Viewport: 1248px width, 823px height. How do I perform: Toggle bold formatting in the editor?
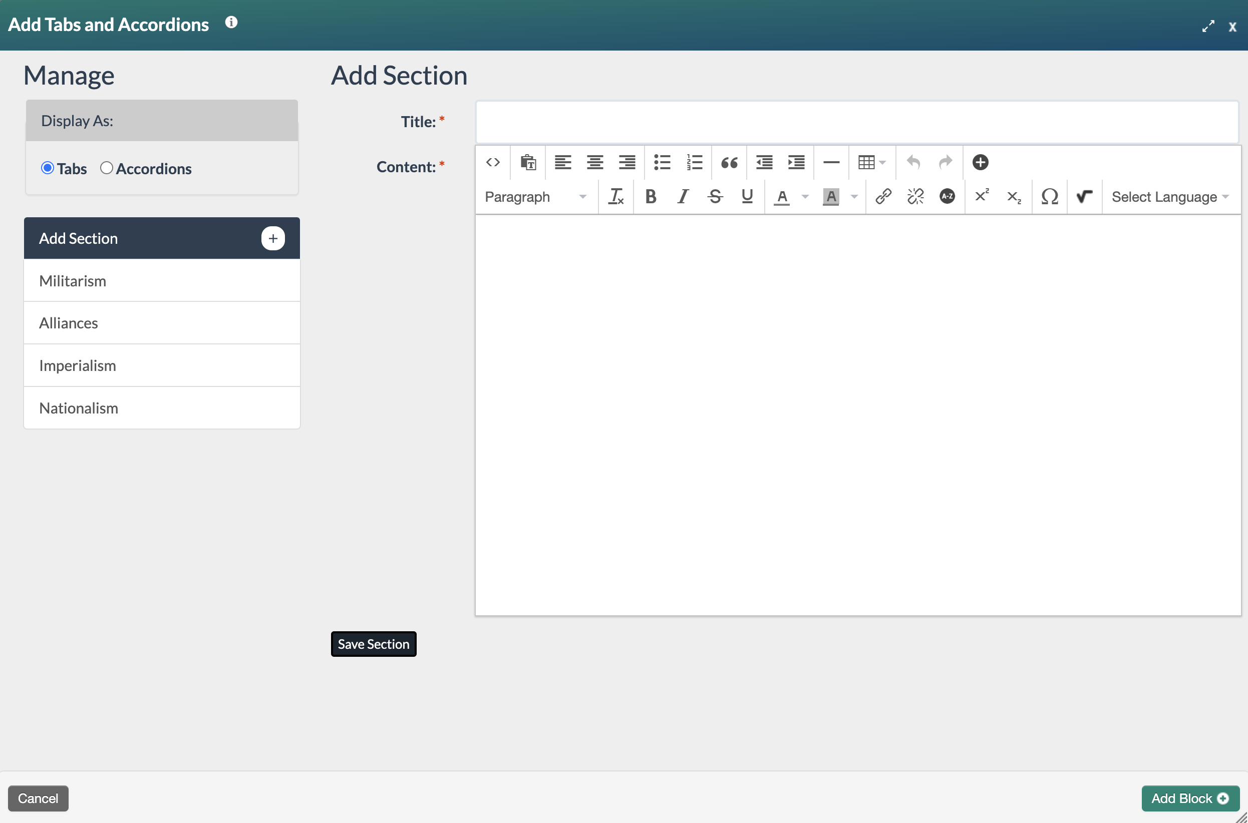[651, 196]
